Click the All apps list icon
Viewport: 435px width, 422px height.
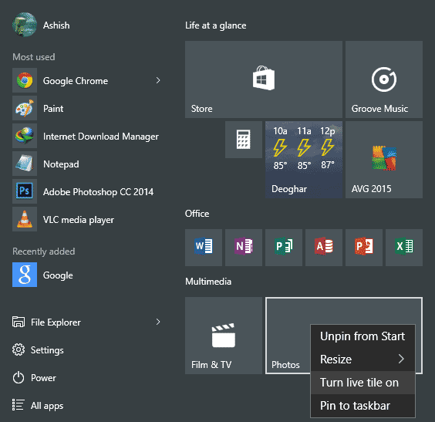click(x=19, y=405)
